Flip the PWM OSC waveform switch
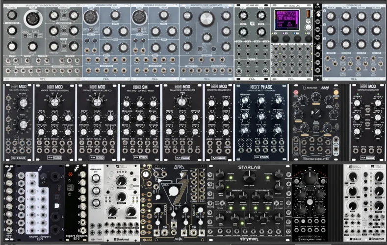 (64, 15)
